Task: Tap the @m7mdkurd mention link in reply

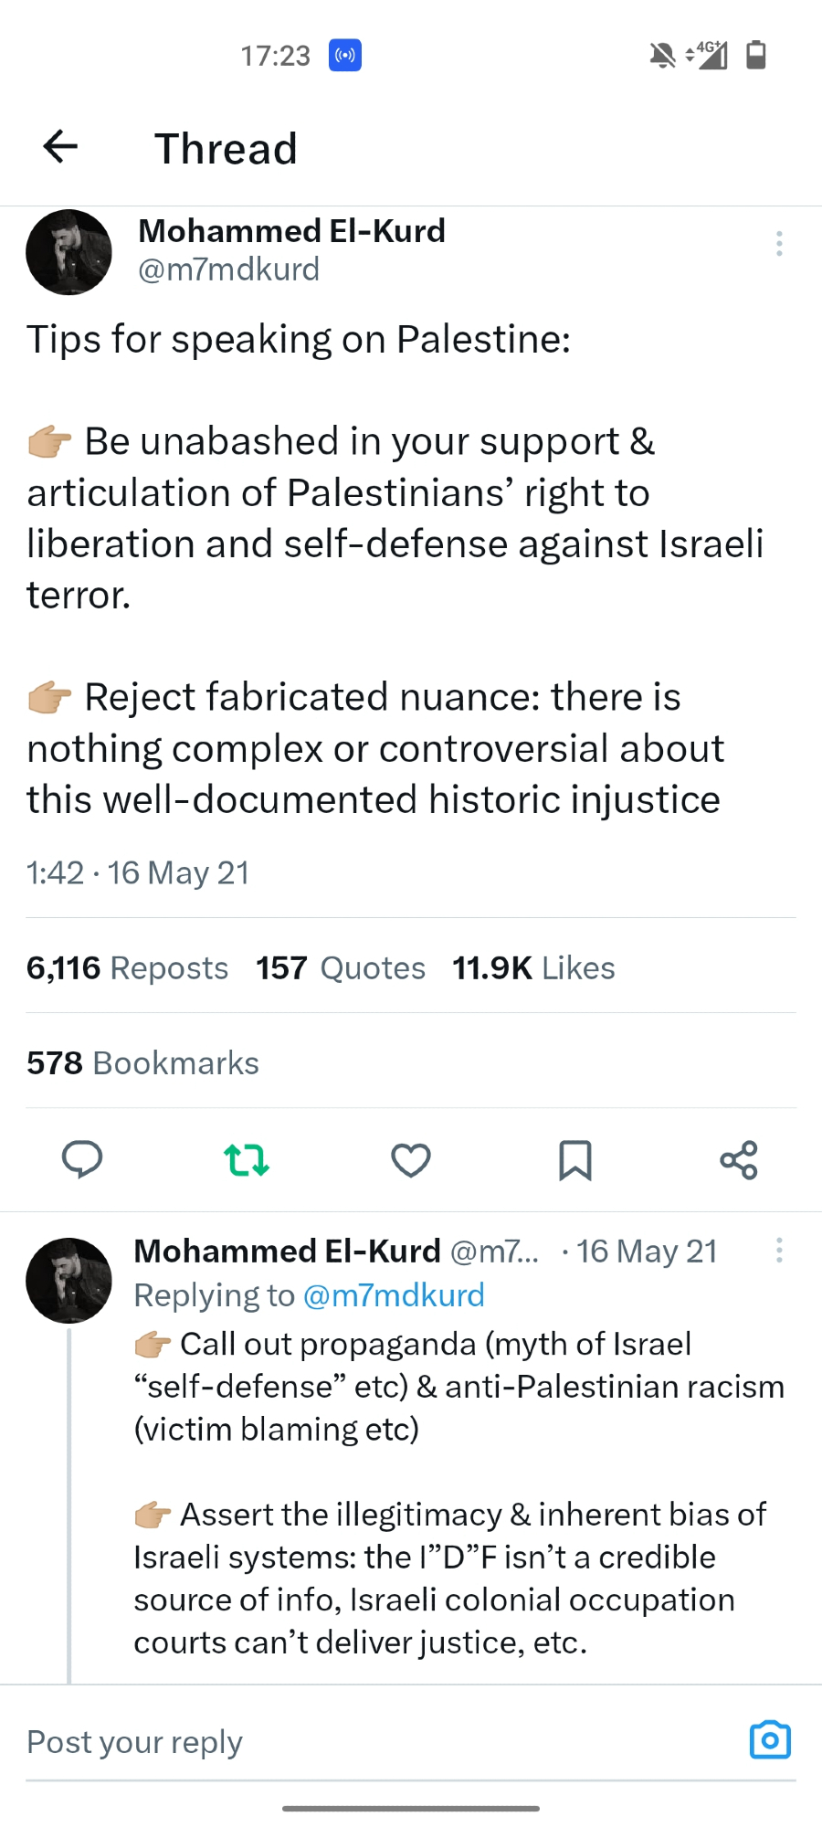Action: click(x=393, y=1295)
